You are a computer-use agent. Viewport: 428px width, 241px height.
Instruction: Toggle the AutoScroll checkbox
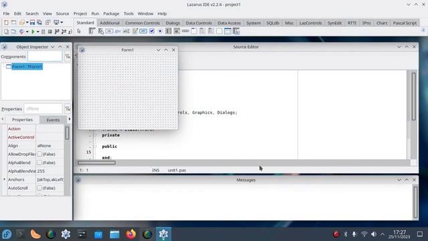pos(39,188)
